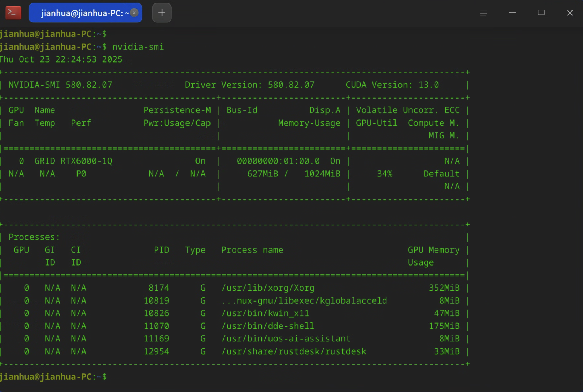Screen dimensions: 583x392
Task: Click the terminal app icon in title bar
Action: pos(13,13)
